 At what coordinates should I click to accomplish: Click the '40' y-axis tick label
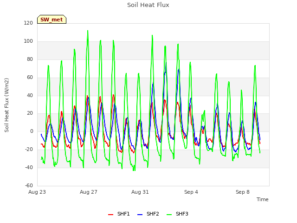coord(30,95)
